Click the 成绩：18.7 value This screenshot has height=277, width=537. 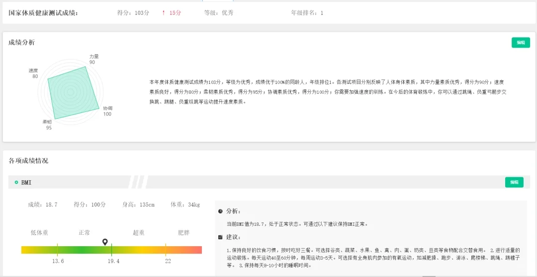[x=43, y=205]
